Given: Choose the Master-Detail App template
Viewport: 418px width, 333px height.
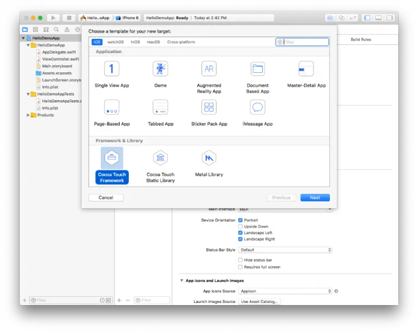Looking at the screenshot, I should [306, 74].
